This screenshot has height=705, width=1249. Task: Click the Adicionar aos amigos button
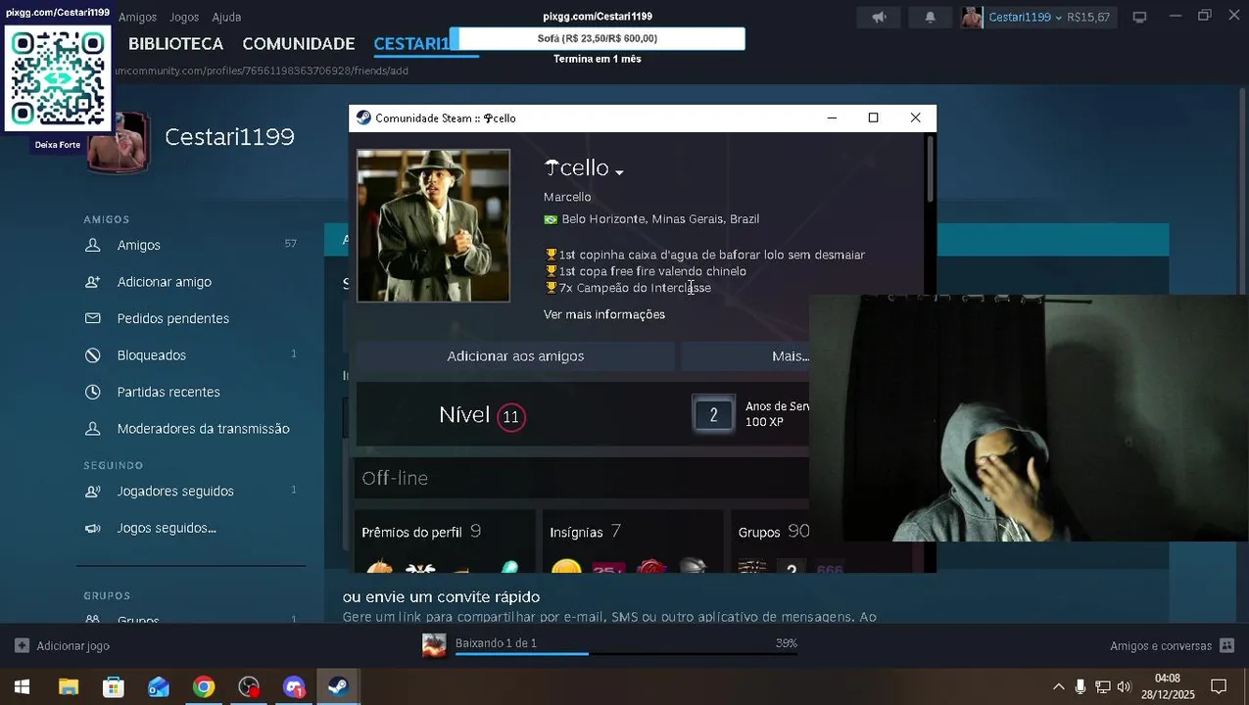515,356
